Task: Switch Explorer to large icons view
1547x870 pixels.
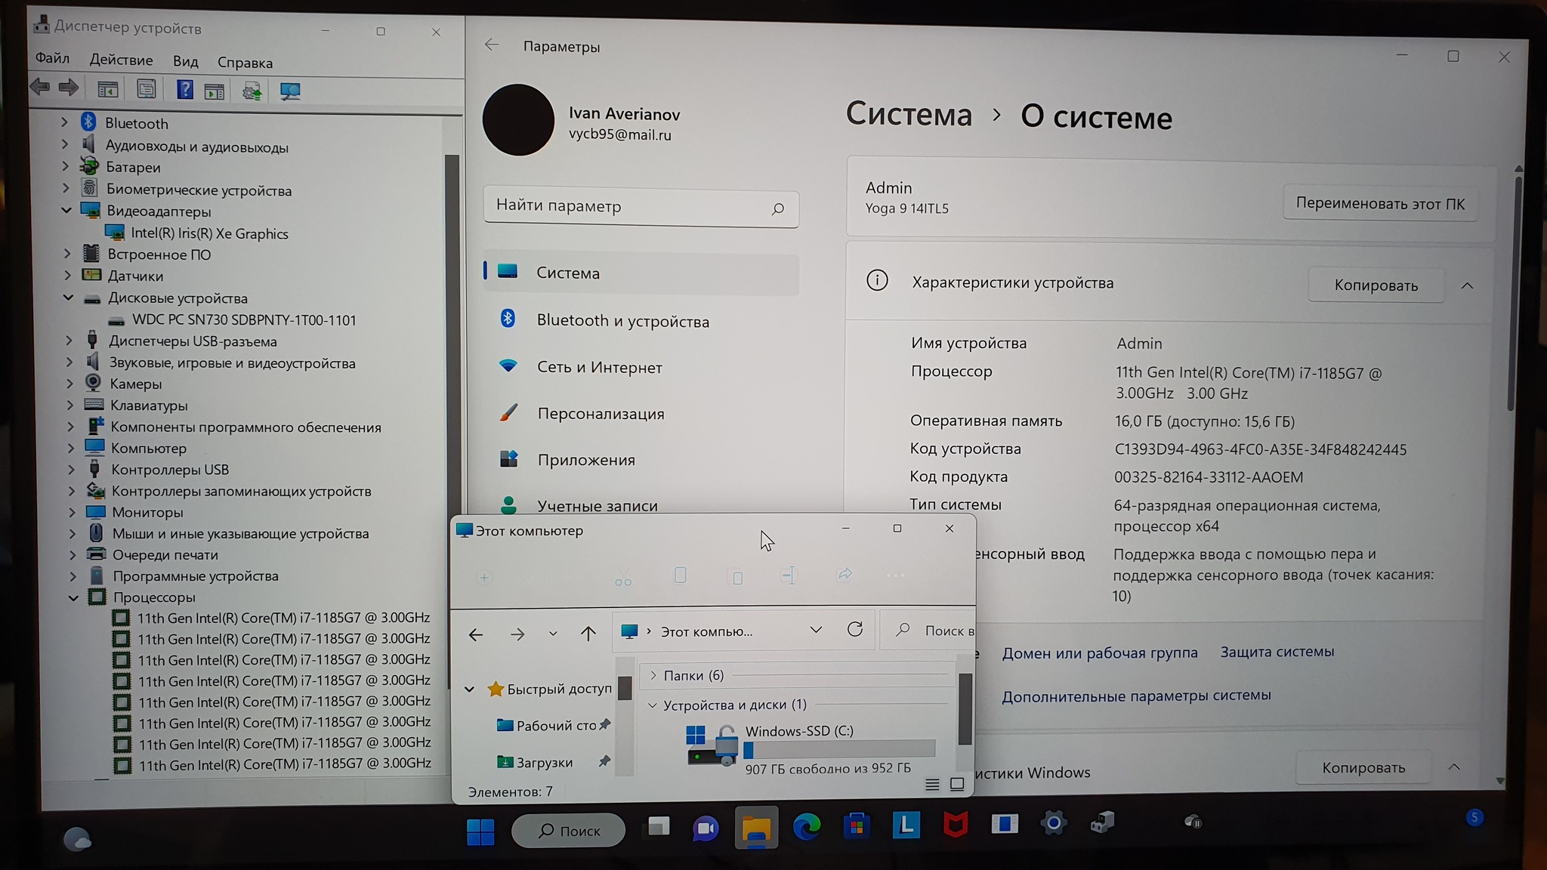Action: click(956, 785)
